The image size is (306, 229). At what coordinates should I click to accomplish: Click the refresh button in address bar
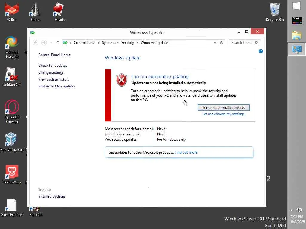tap(221, 43)
